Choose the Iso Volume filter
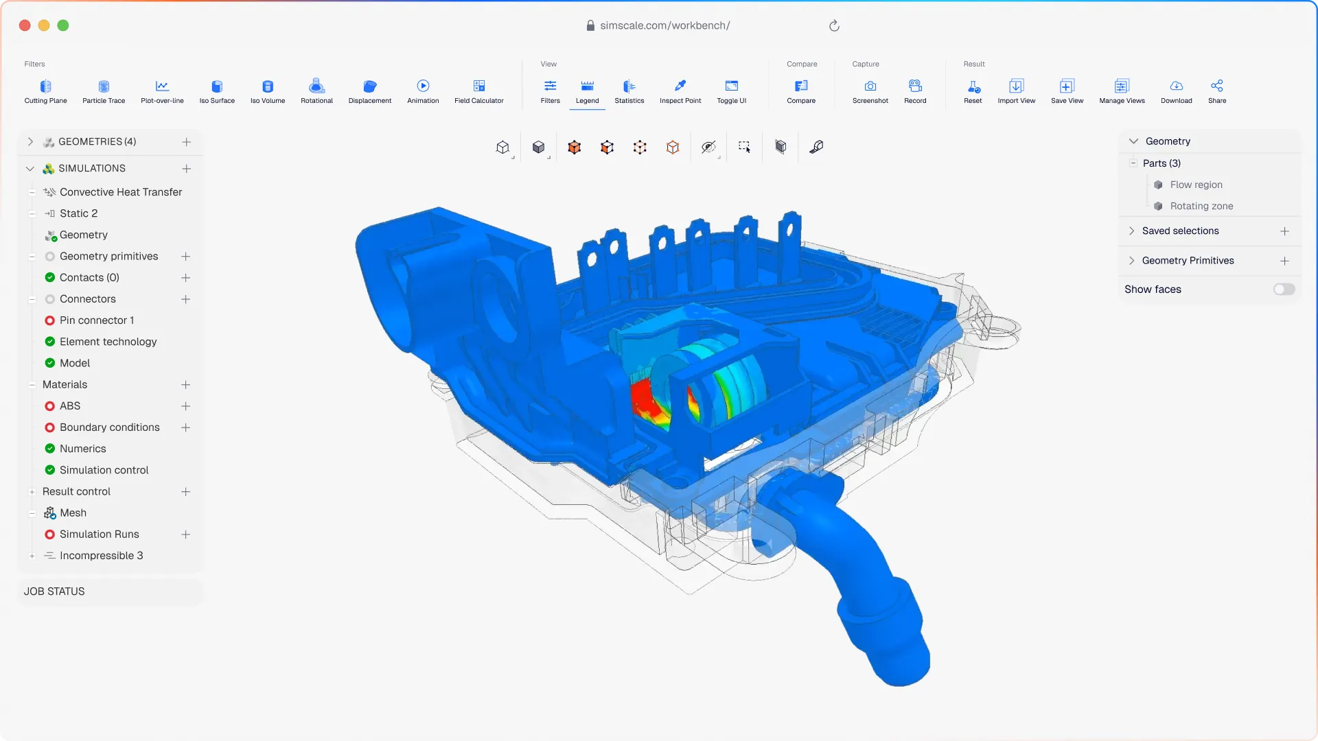 point(268,91)
